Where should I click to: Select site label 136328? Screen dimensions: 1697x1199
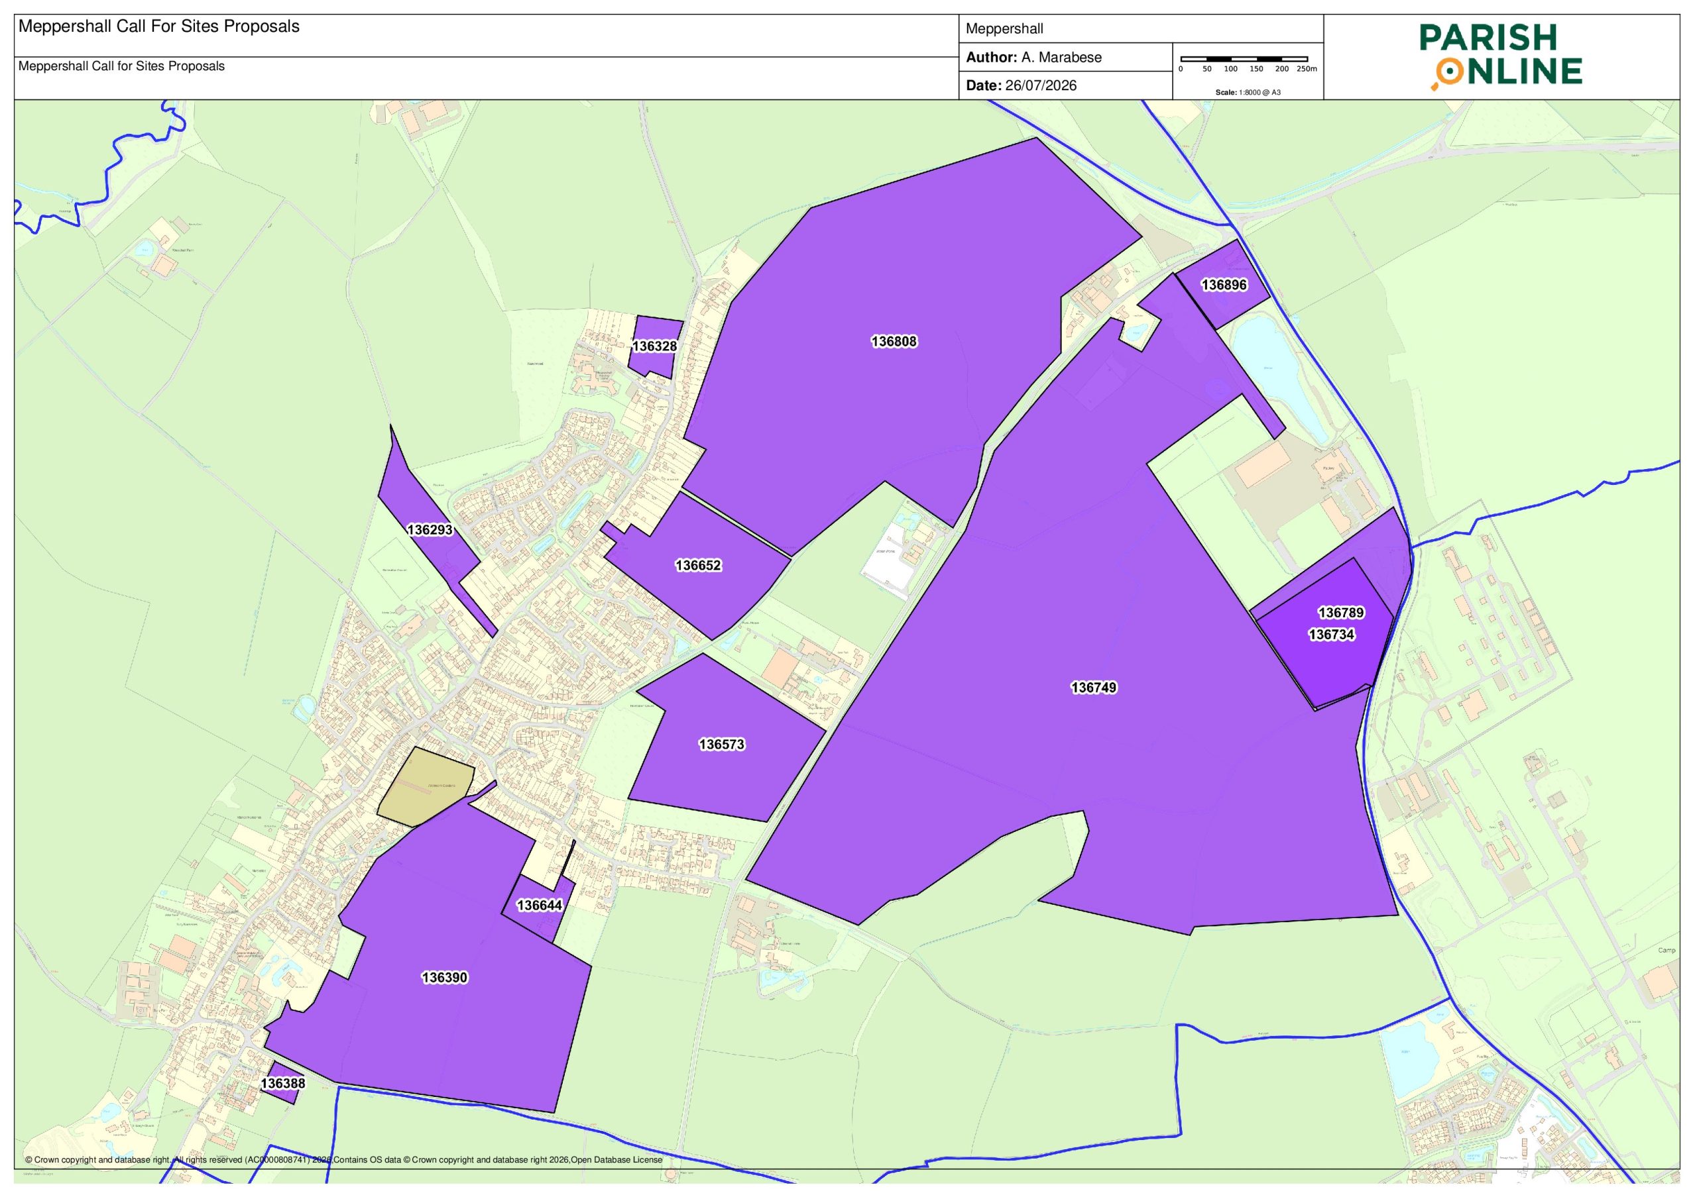tap(654, 346)
